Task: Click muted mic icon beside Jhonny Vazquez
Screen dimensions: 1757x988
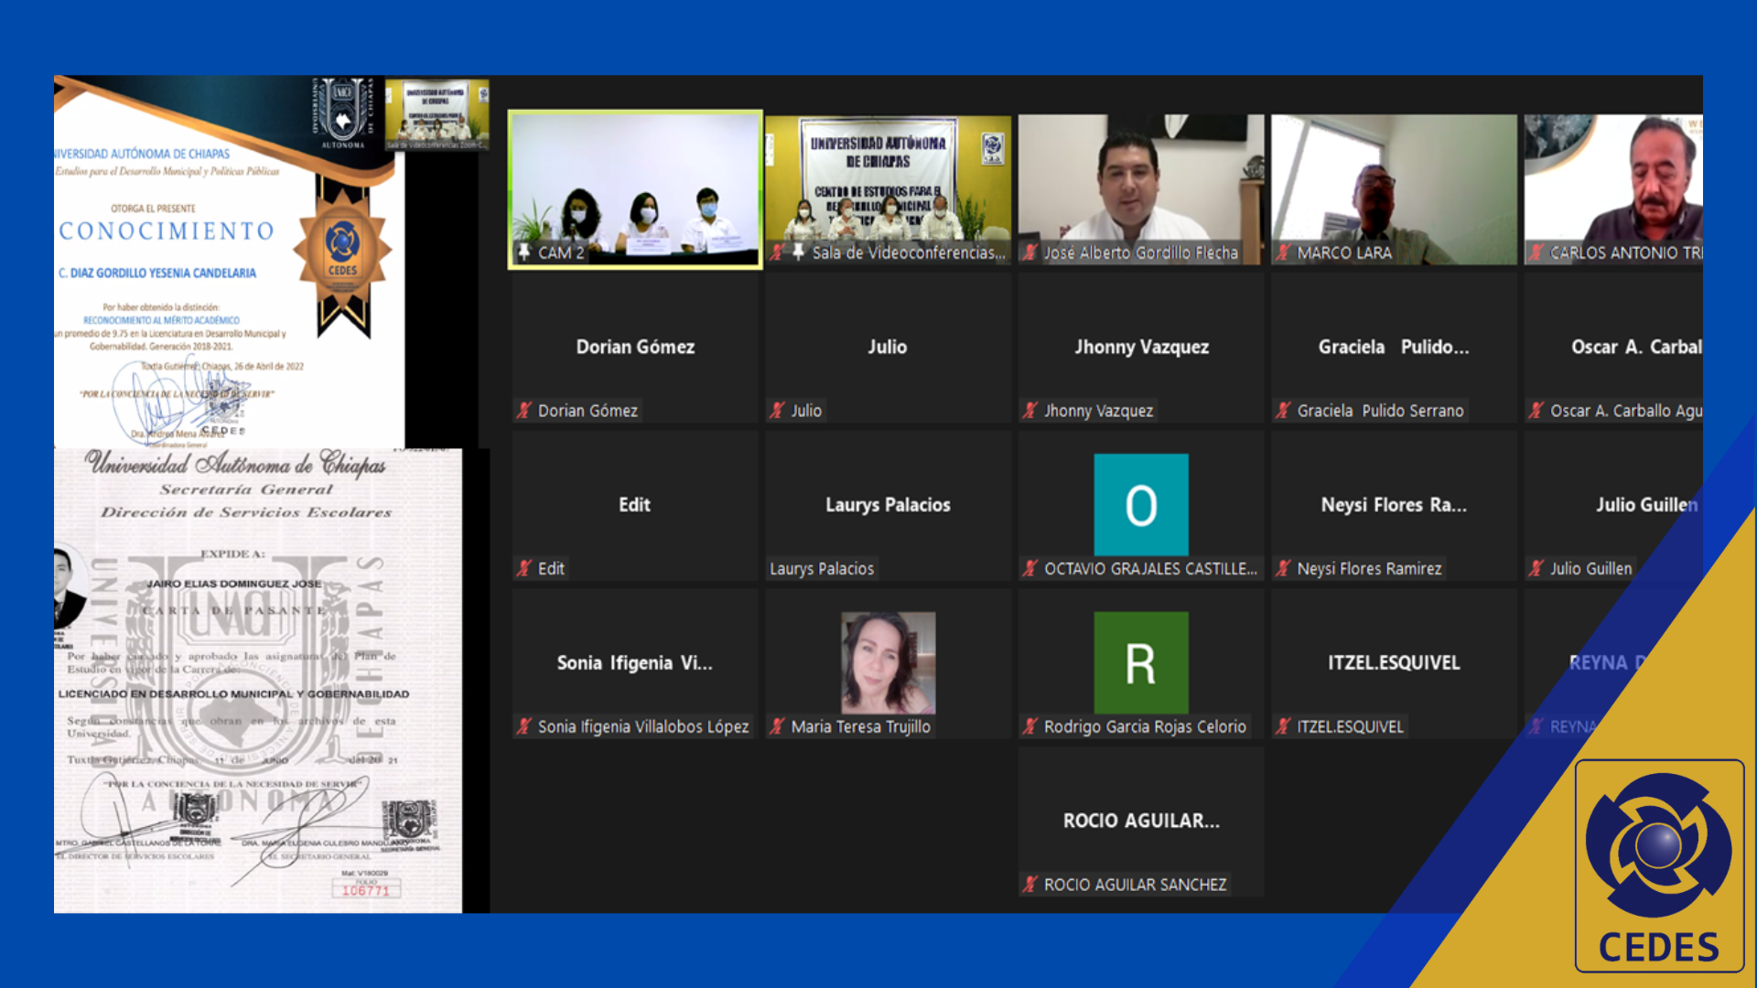Action: pyautogui.click(x=1030, y=411)
